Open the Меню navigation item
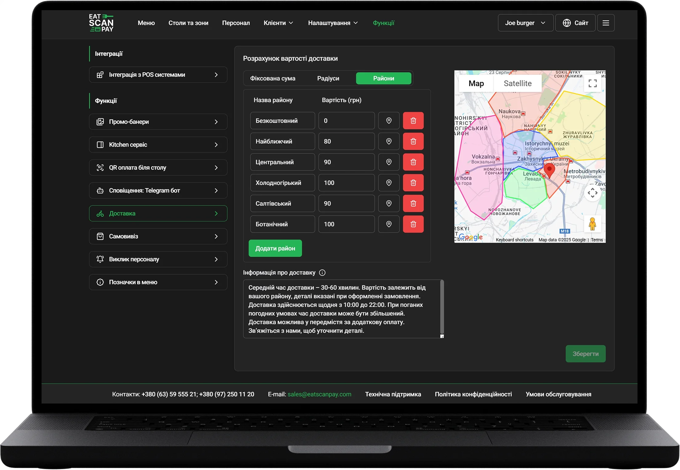The width and height of the screenshot is (680, 470). [x=146, y=23]
